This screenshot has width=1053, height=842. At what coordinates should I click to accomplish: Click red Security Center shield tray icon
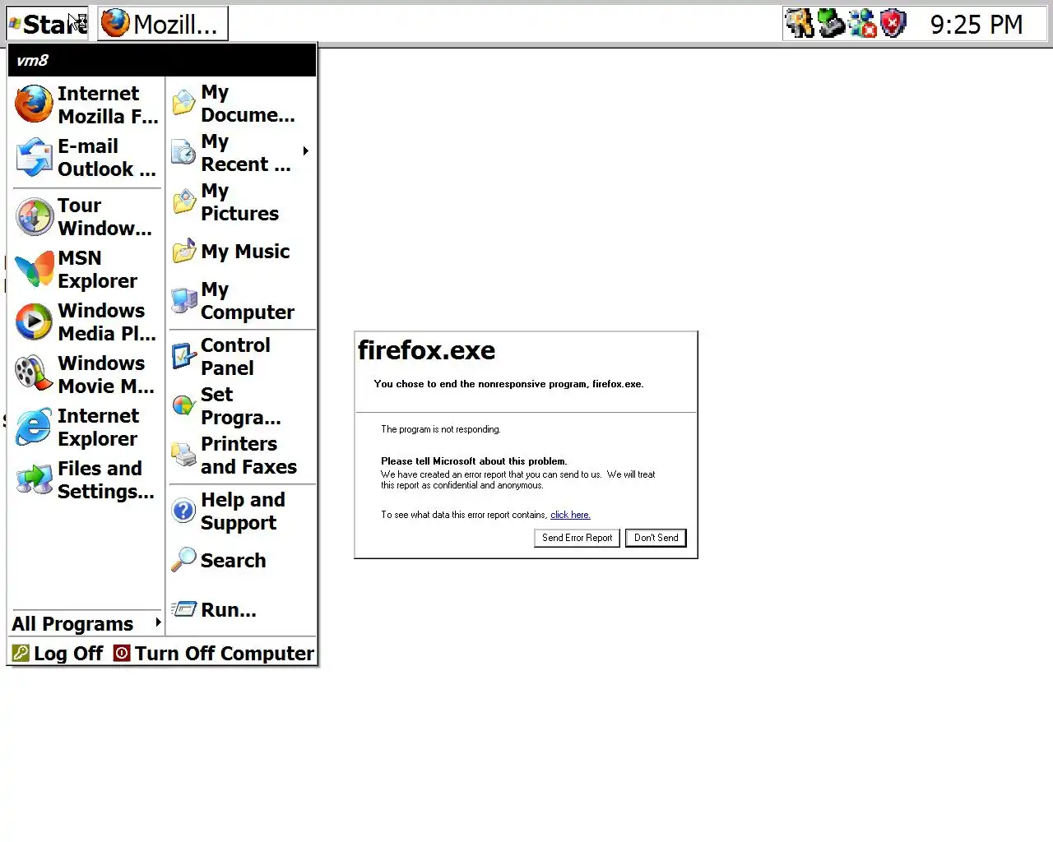[893, 24]
